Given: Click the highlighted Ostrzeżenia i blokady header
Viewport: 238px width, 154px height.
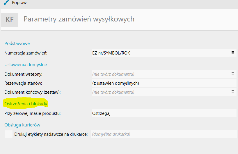Looking at the screenshot, I should [26, 104].
